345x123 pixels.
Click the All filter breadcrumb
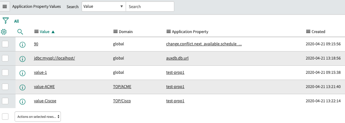pos(17,21)
